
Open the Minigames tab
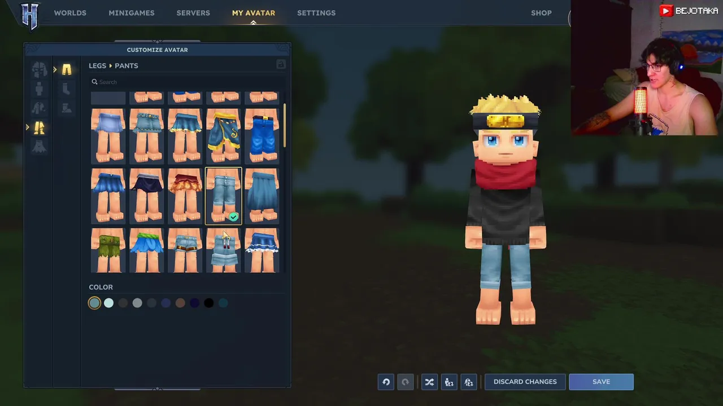point(132,13)
